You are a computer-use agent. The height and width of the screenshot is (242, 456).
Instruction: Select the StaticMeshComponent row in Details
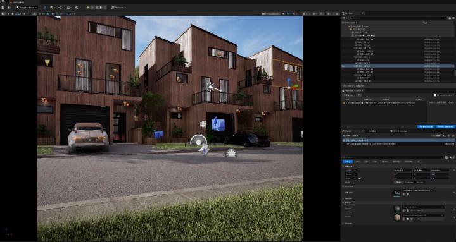pos(398,144)
